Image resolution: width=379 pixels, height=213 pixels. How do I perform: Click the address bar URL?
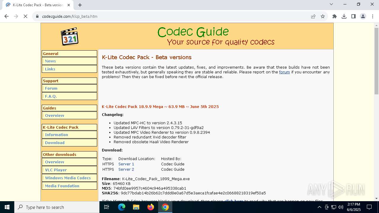(x=70, y=16)
